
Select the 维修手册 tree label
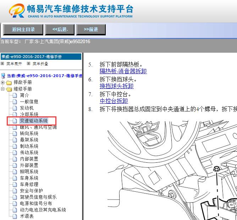pos(23,89)
